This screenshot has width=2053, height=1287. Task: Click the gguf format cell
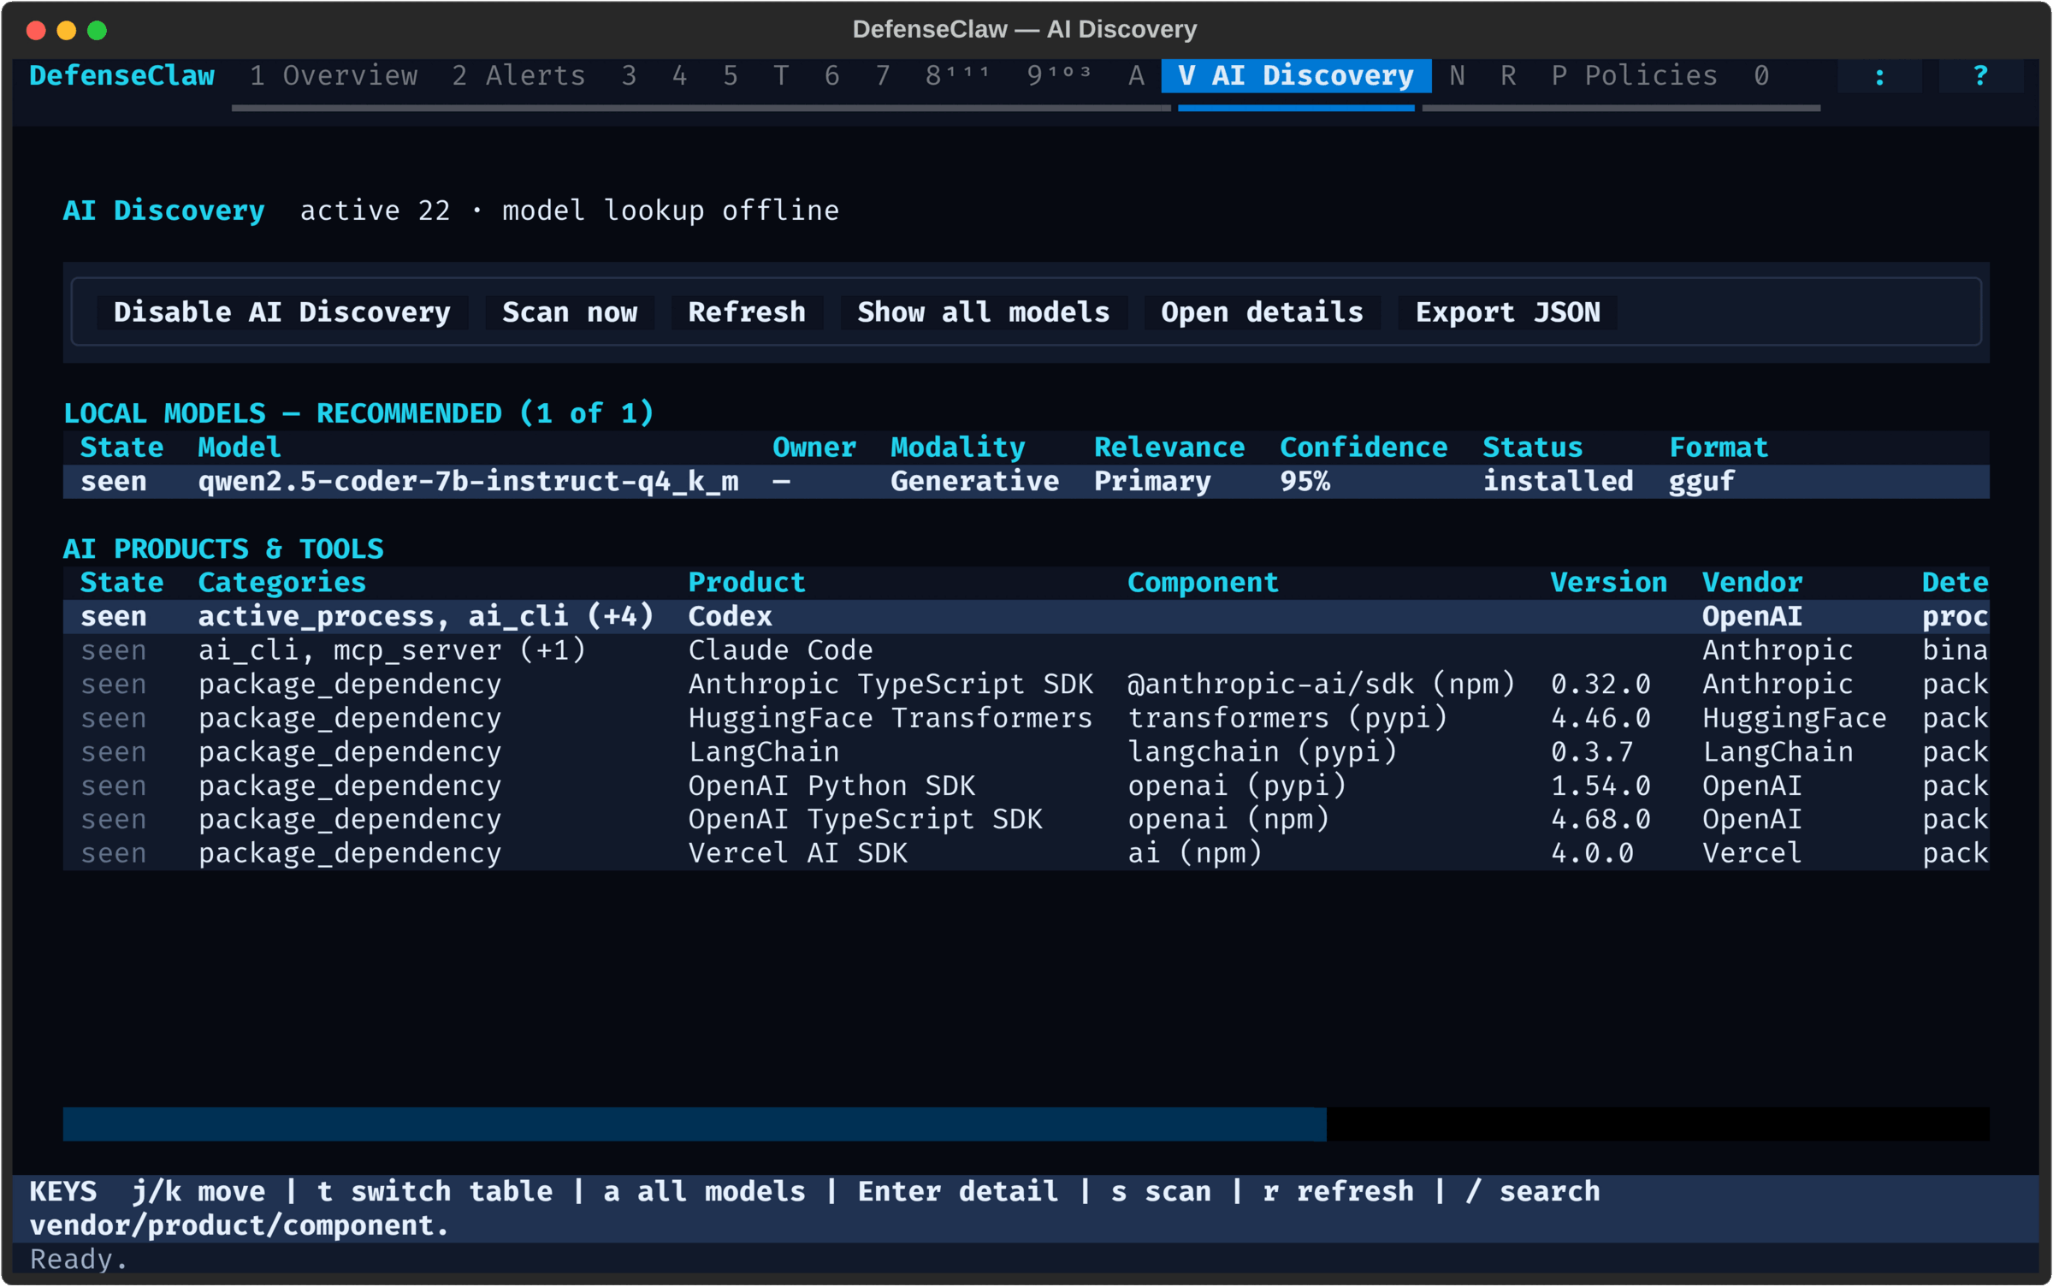[x=1702, y=482]
